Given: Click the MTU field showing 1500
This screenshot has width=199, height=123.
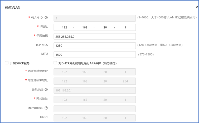Looking at the screenshot, I should pos(95,55).
